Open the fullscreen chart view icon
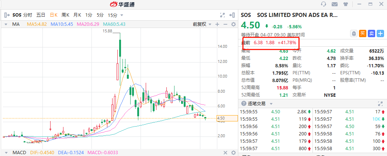 click(x=222, y=15)
